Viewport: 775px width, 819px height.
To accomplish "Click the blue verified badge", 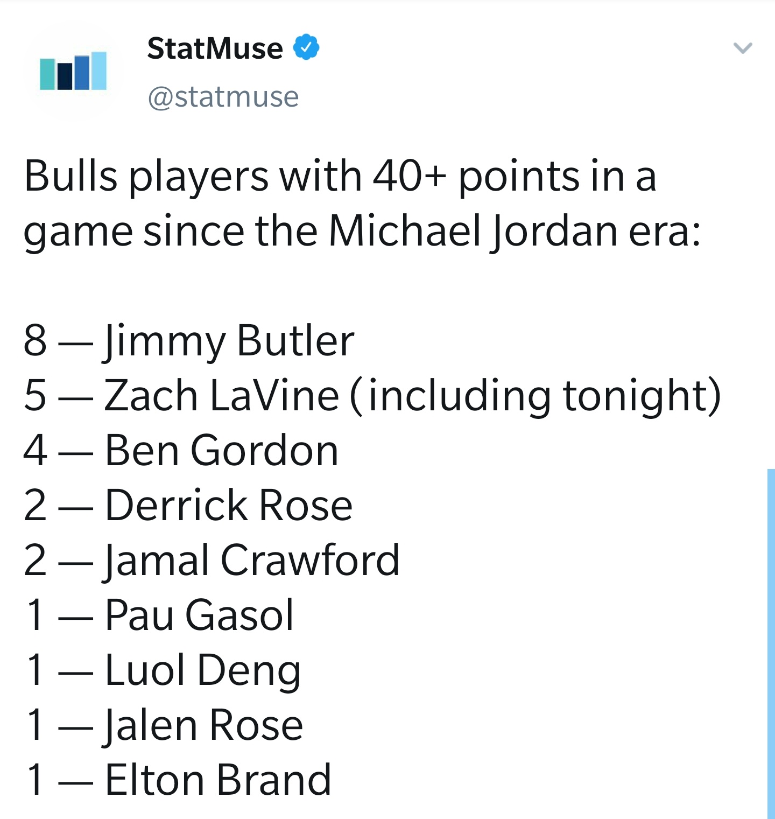I will click(306, 48).
